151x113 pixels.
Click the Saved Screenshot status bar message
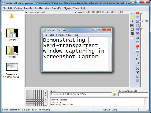click(x=26, y=110)
